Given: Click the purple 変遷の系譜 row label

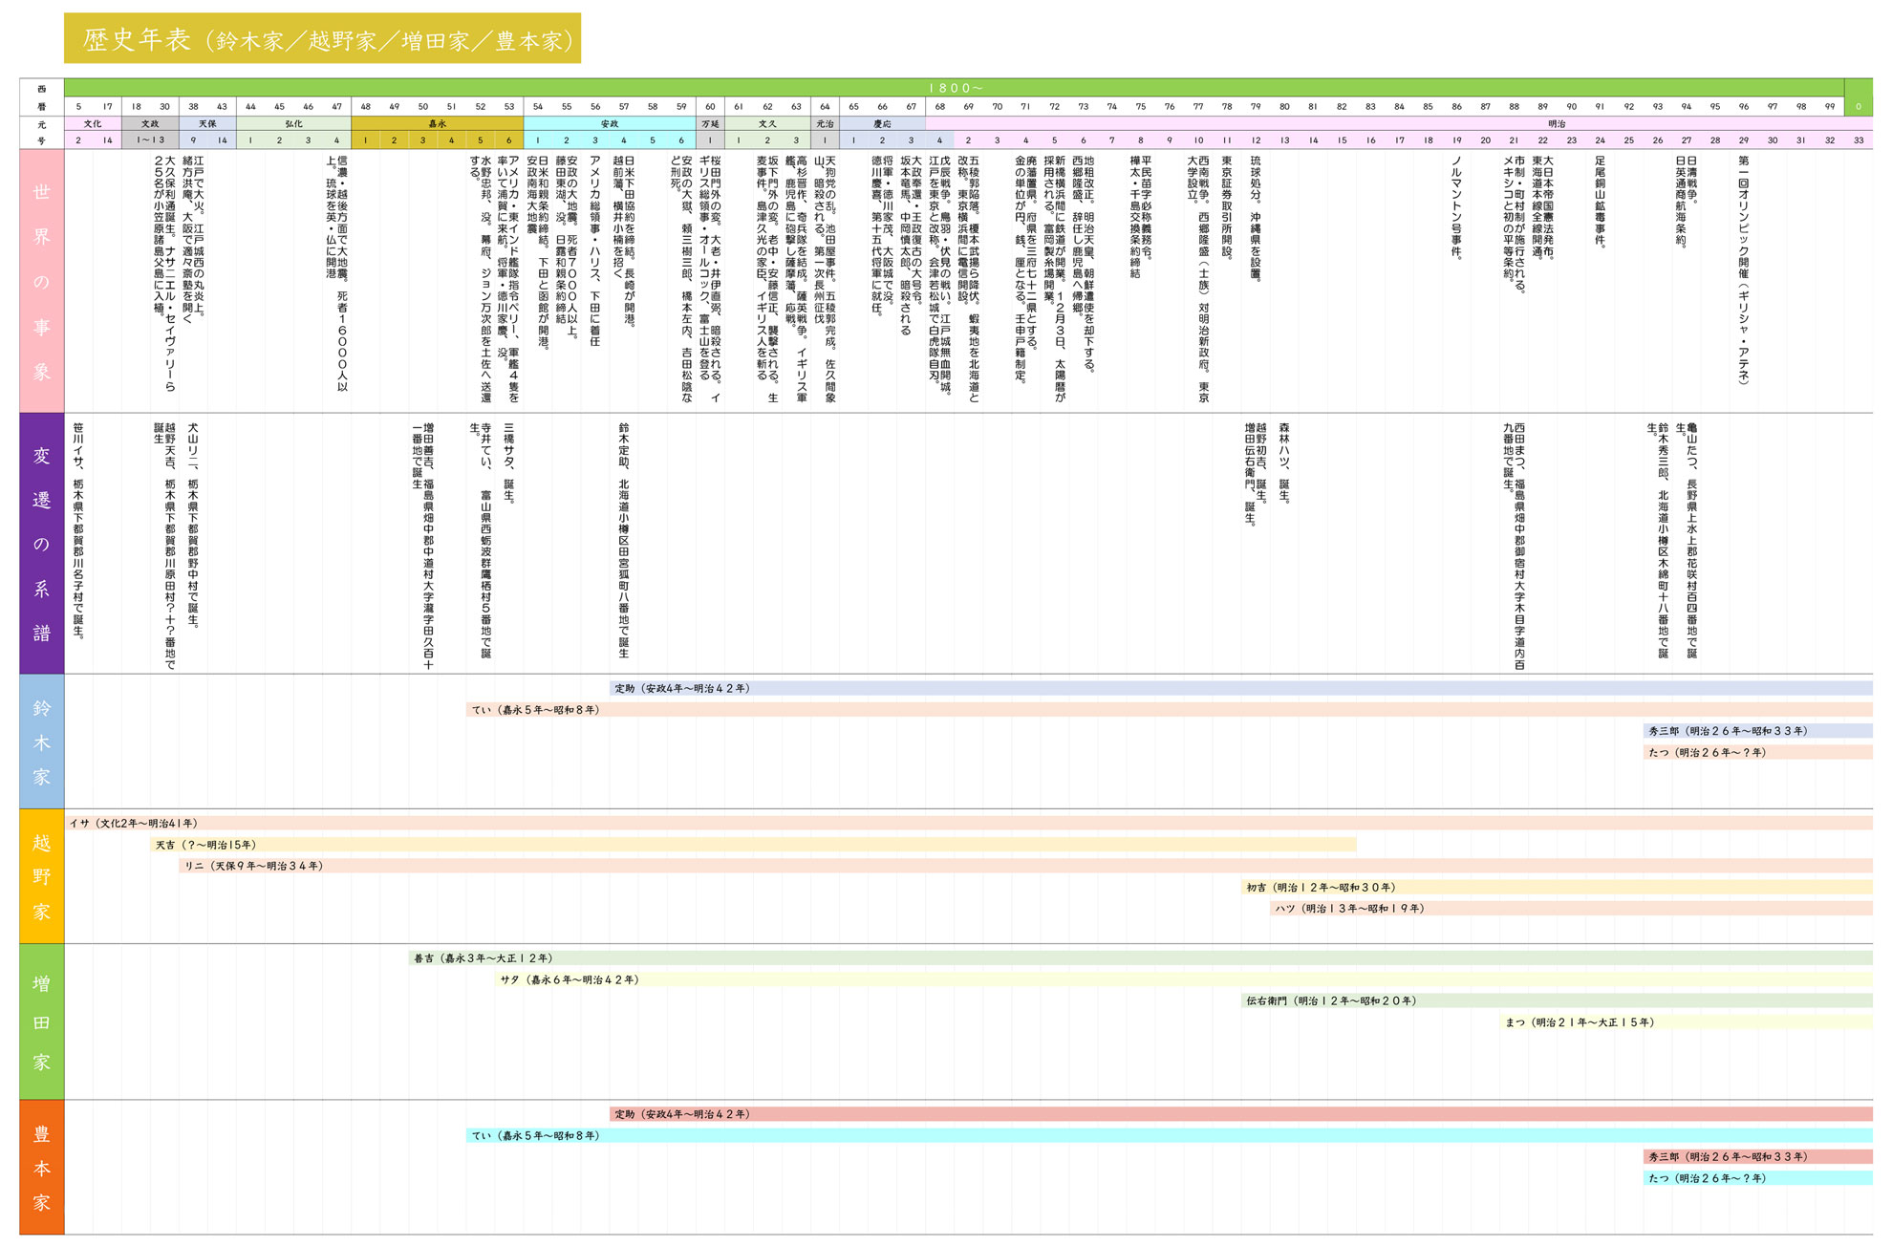Looking at the screenshot, I should 41,544.
